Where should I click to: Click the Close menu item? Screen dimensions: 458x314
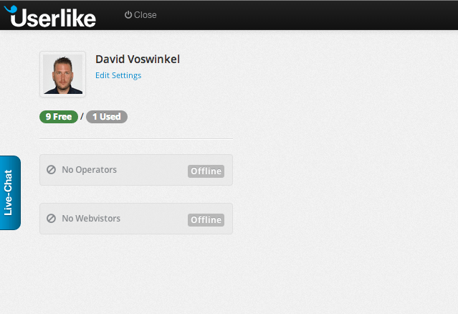tap(145, 15)
